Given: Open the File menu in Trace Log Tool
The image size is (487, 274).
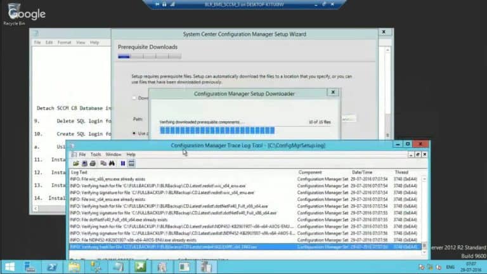Looking at the screenshot, I should coord(82,154).
